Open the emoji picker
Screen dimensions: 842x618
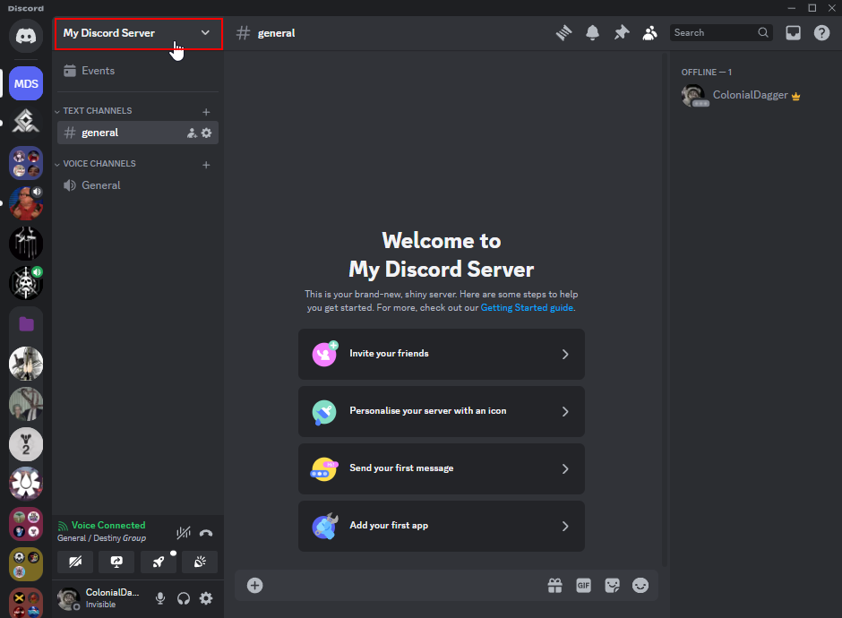pos(640,585)
